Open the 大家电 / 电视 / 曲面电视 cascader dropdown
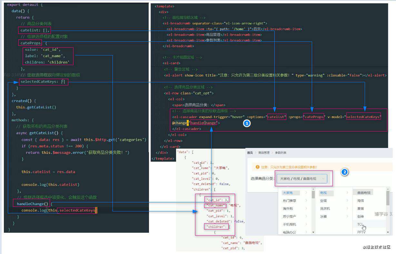The image size is (396, 254). pyautogui.click(x=302, y=179)
